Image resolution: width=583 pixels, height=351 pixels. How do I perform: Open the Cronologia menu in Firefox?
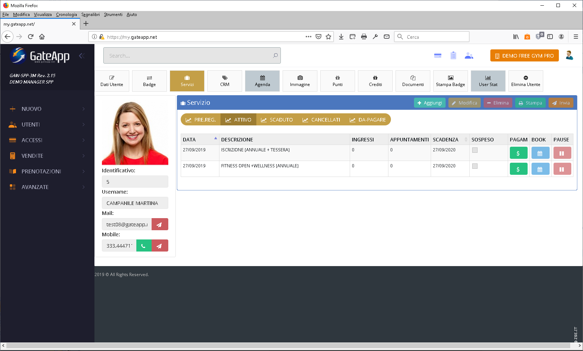[x=66, y=15]
